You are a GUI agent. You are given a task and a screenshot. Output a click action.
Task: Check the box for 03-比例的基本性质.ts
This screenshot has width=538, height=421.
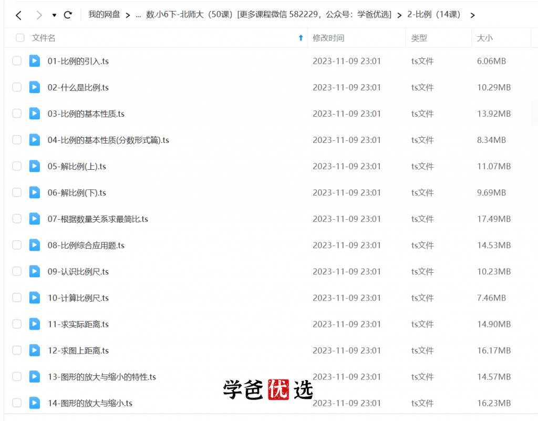(17, 114)
